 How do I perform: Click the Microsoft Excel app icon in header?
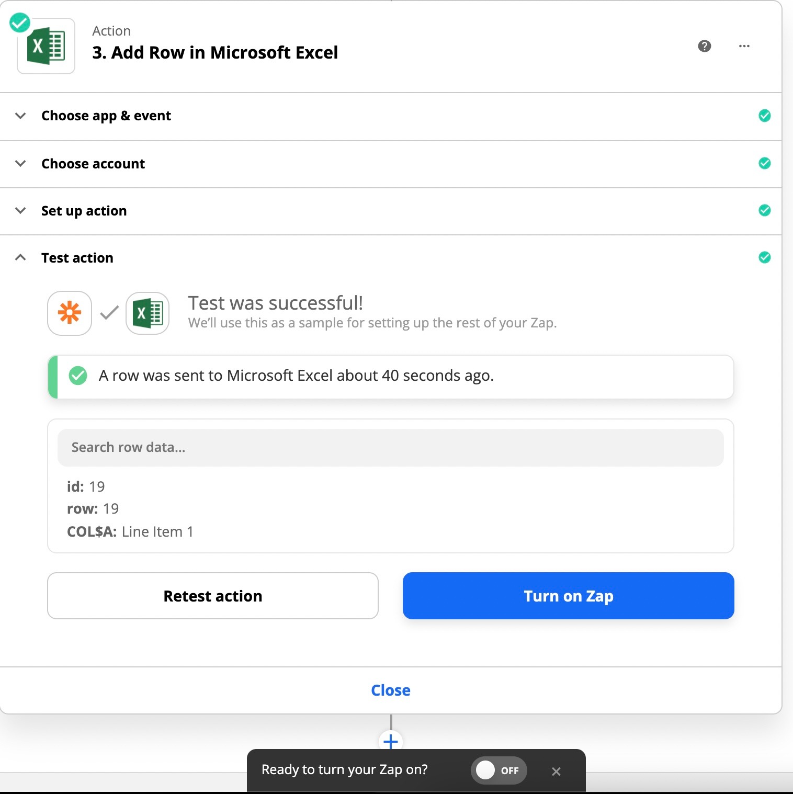click(46, 46)
